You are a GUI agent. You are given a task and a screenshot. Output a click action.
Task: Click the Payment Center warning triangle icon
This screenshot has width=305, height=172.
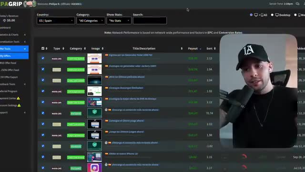coord(18,98)
